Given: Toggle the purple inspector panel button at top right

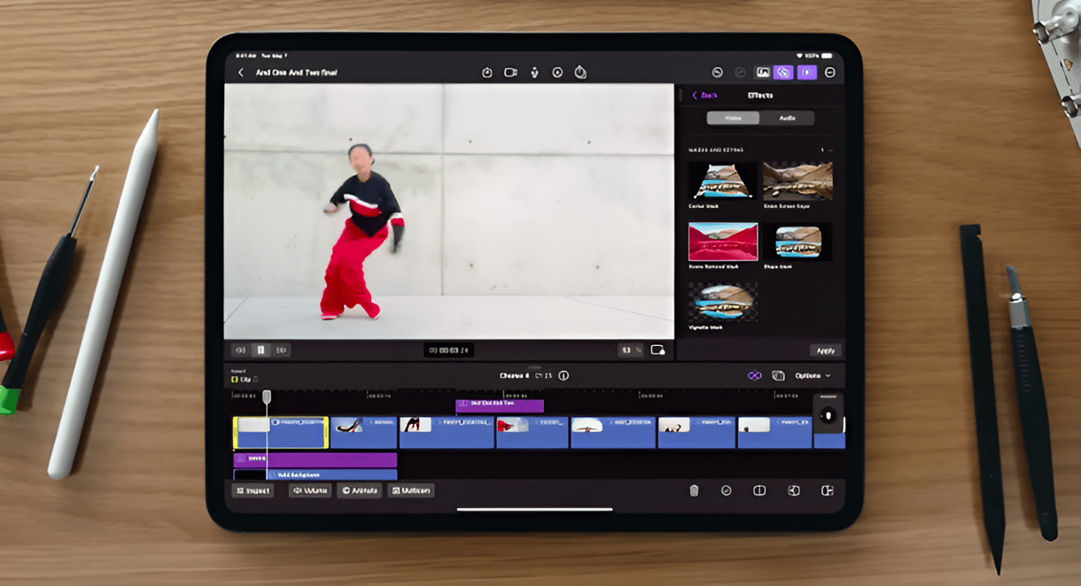Looking at the screenshot, I should click(x=806, y=73).
